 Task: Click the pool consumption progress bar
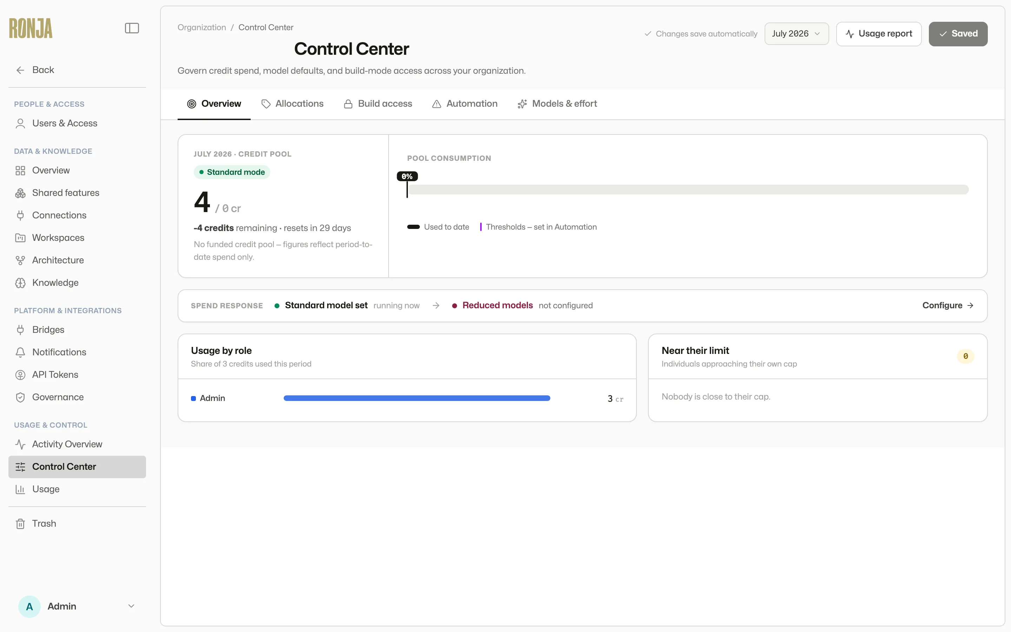coord(688,189)
